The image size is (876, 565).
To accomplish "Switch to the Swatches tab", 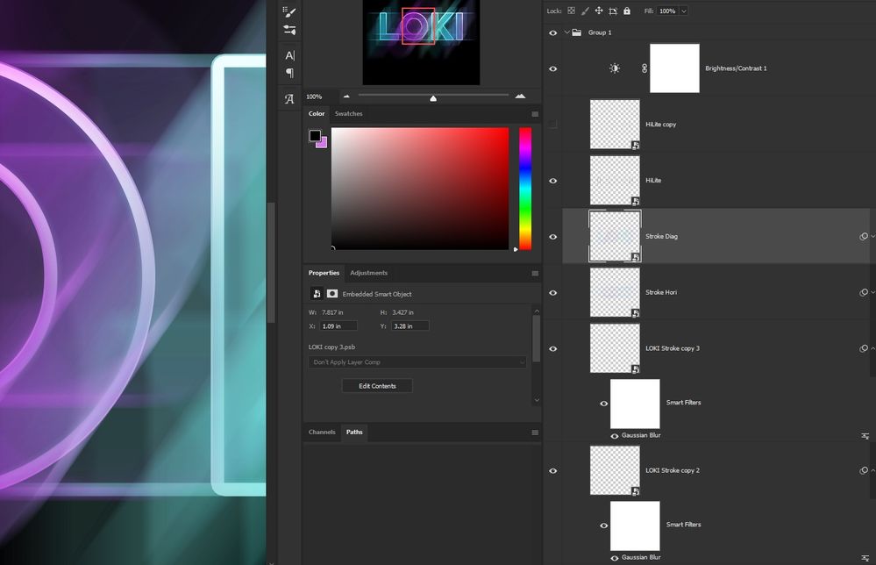I will tap(349, 113).
